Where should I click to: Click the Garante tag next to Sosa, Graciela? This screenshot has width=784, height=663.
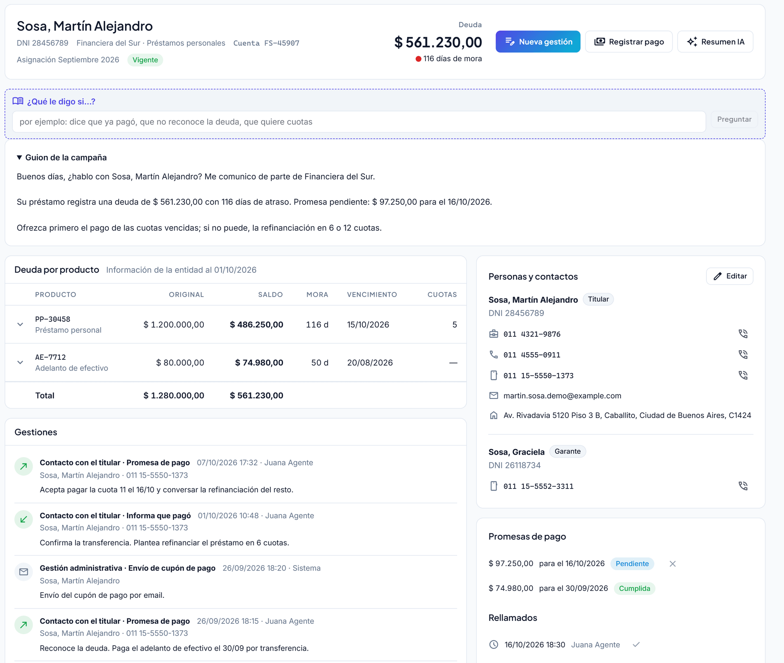click(567, 451)
